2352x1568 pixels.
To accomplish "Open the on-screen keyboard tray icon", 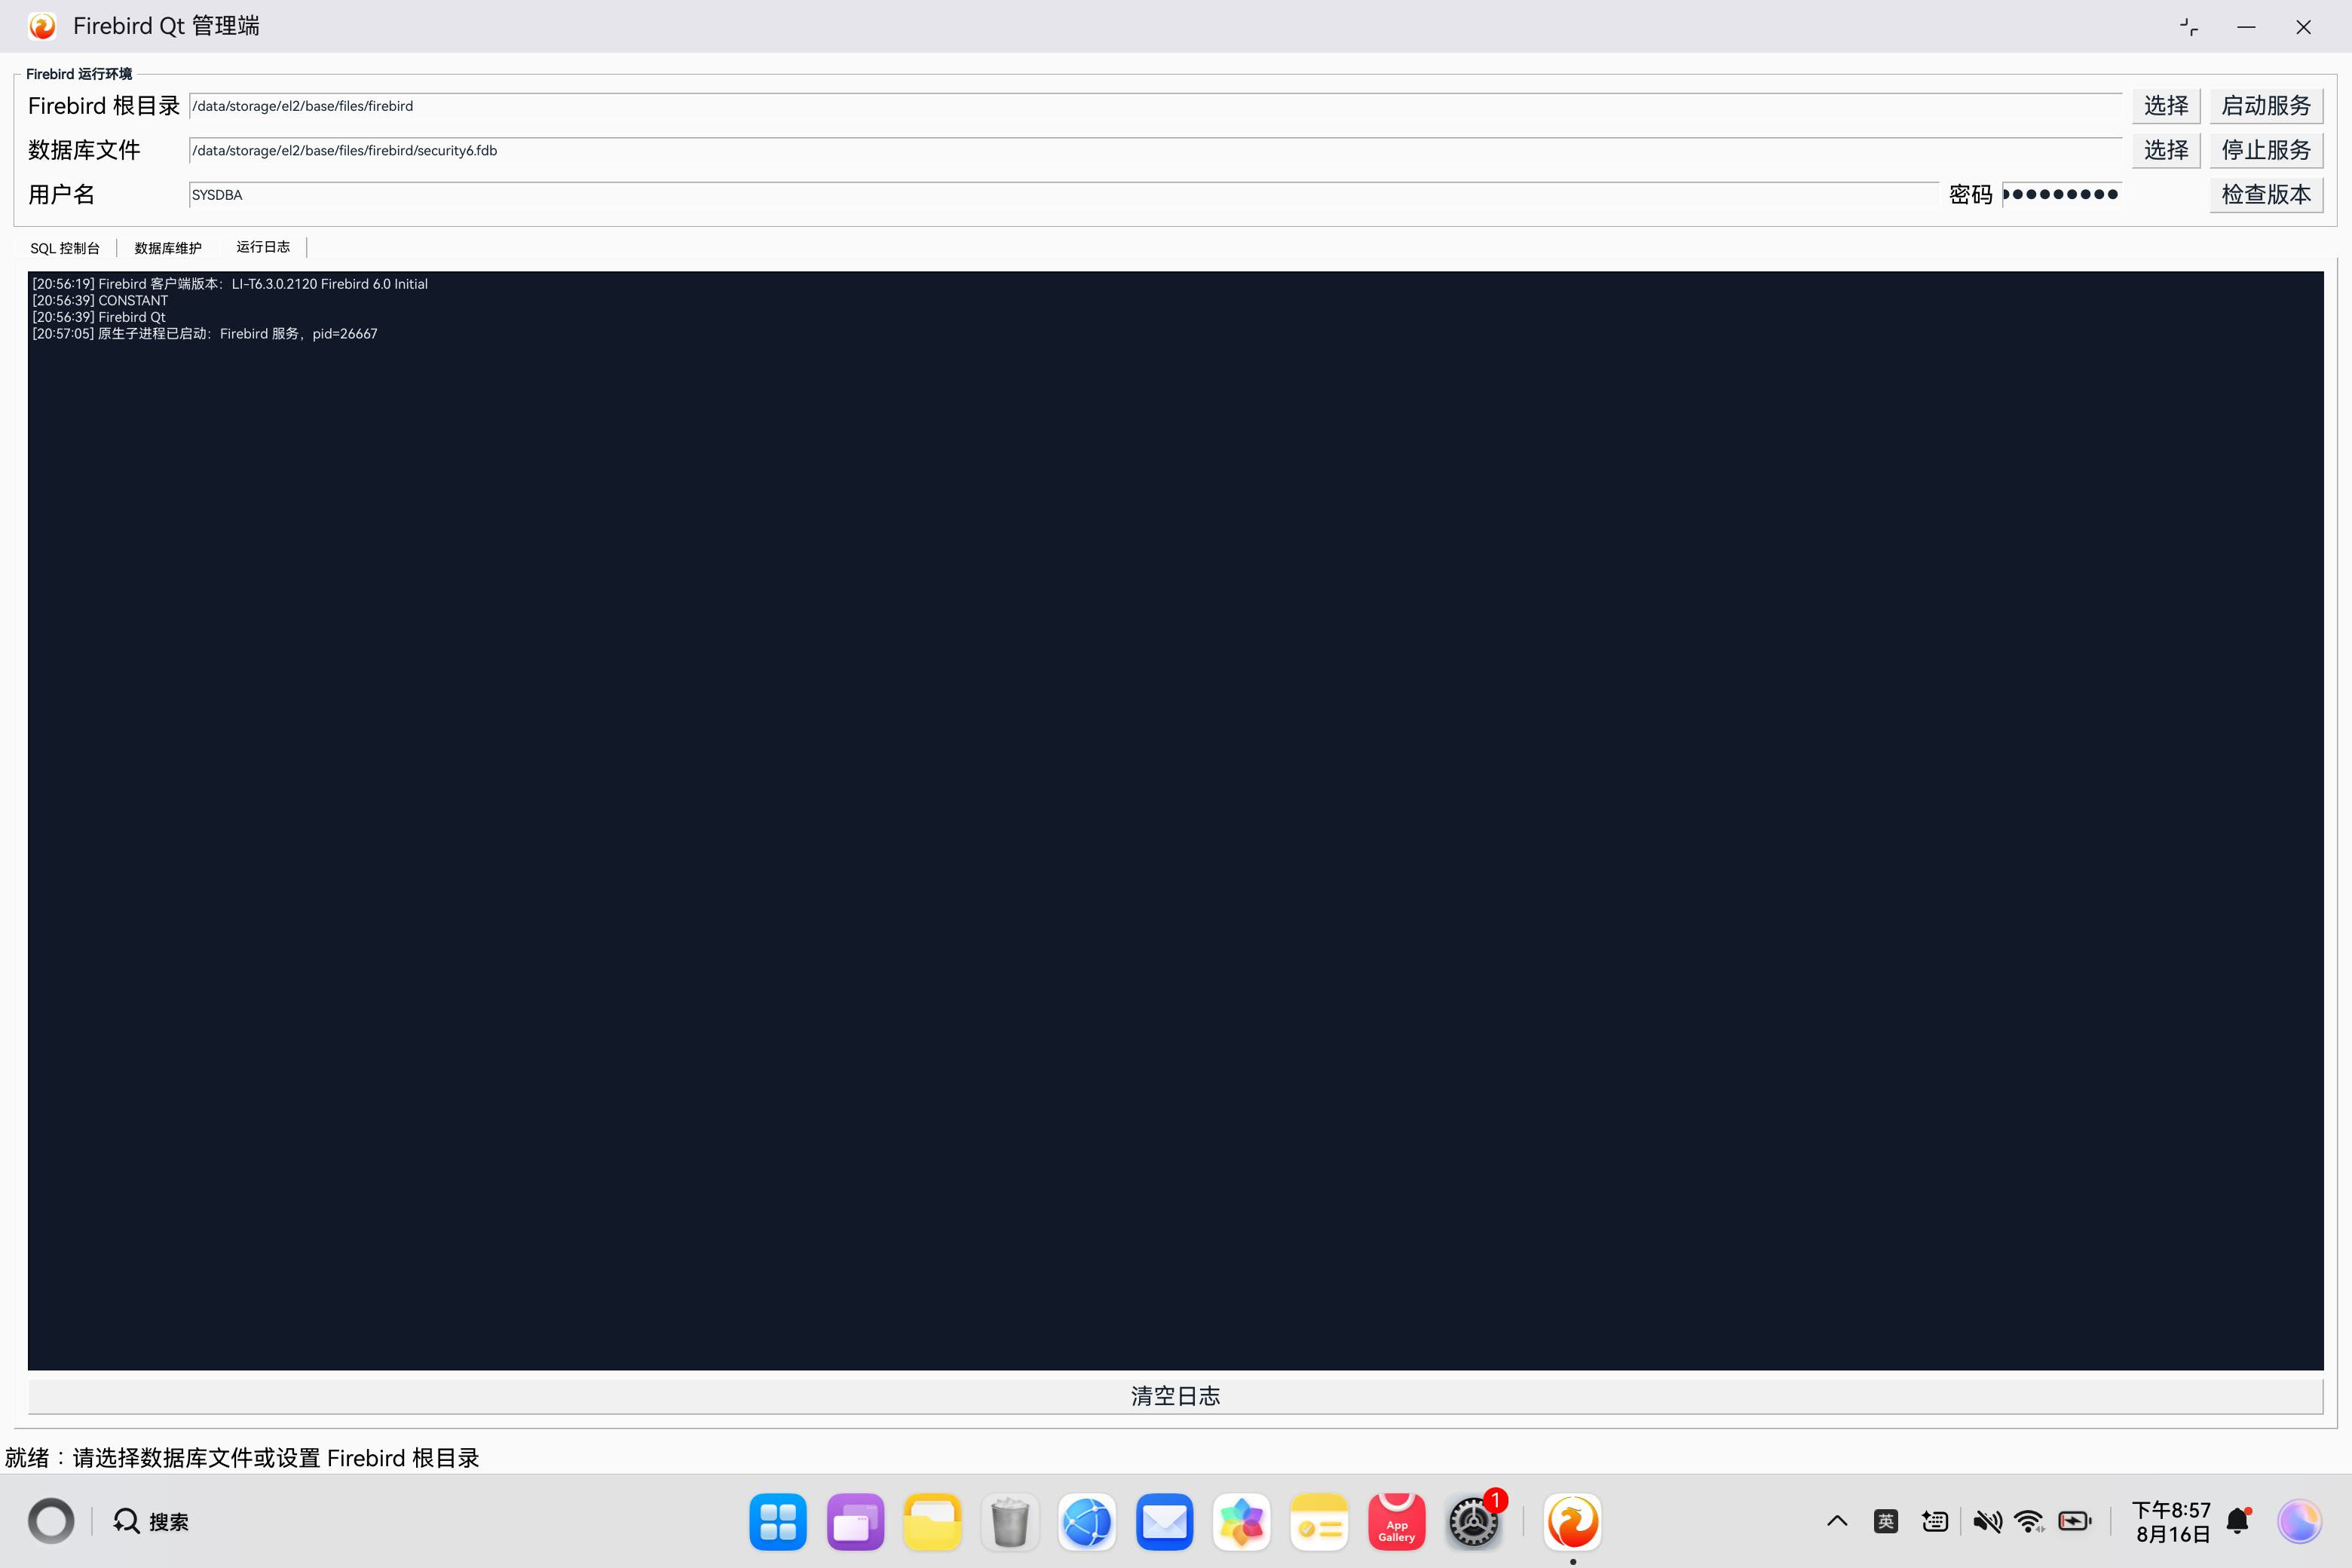I will coord(1935,1522).
